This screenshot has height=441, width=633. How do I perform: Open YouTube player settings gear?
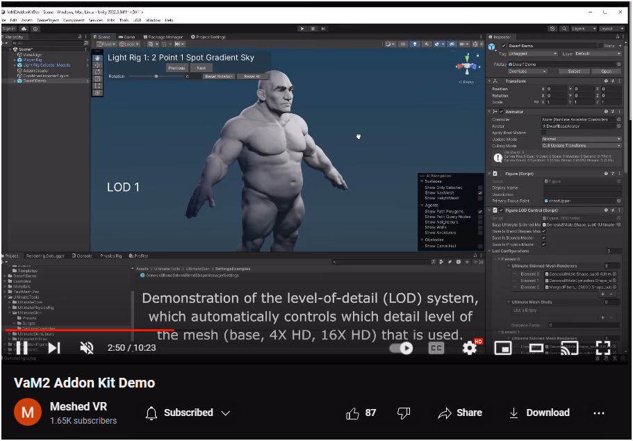(470, 348)
